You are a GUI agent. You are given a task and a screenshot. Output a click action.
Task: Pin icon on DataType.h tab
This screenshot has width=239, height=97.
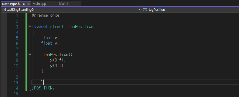tap(23, 4)
